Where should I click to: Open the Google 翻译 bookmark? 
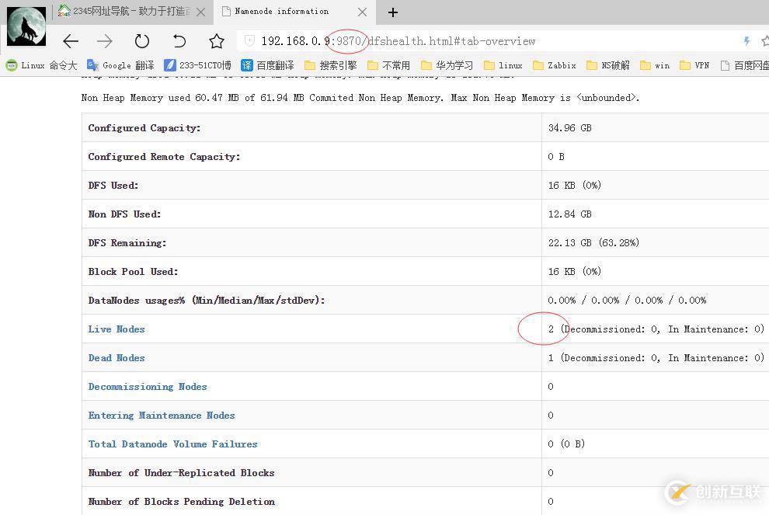pos(120,65)
